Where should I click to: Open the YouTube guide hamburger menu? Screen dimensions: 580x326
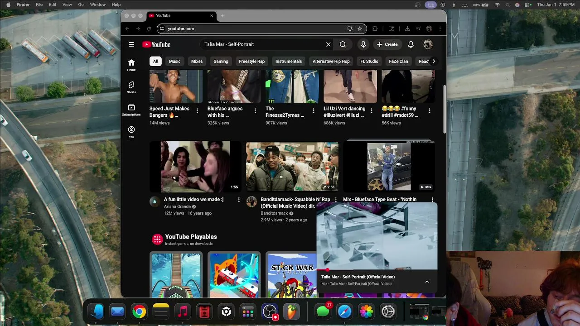pos(131,44)
